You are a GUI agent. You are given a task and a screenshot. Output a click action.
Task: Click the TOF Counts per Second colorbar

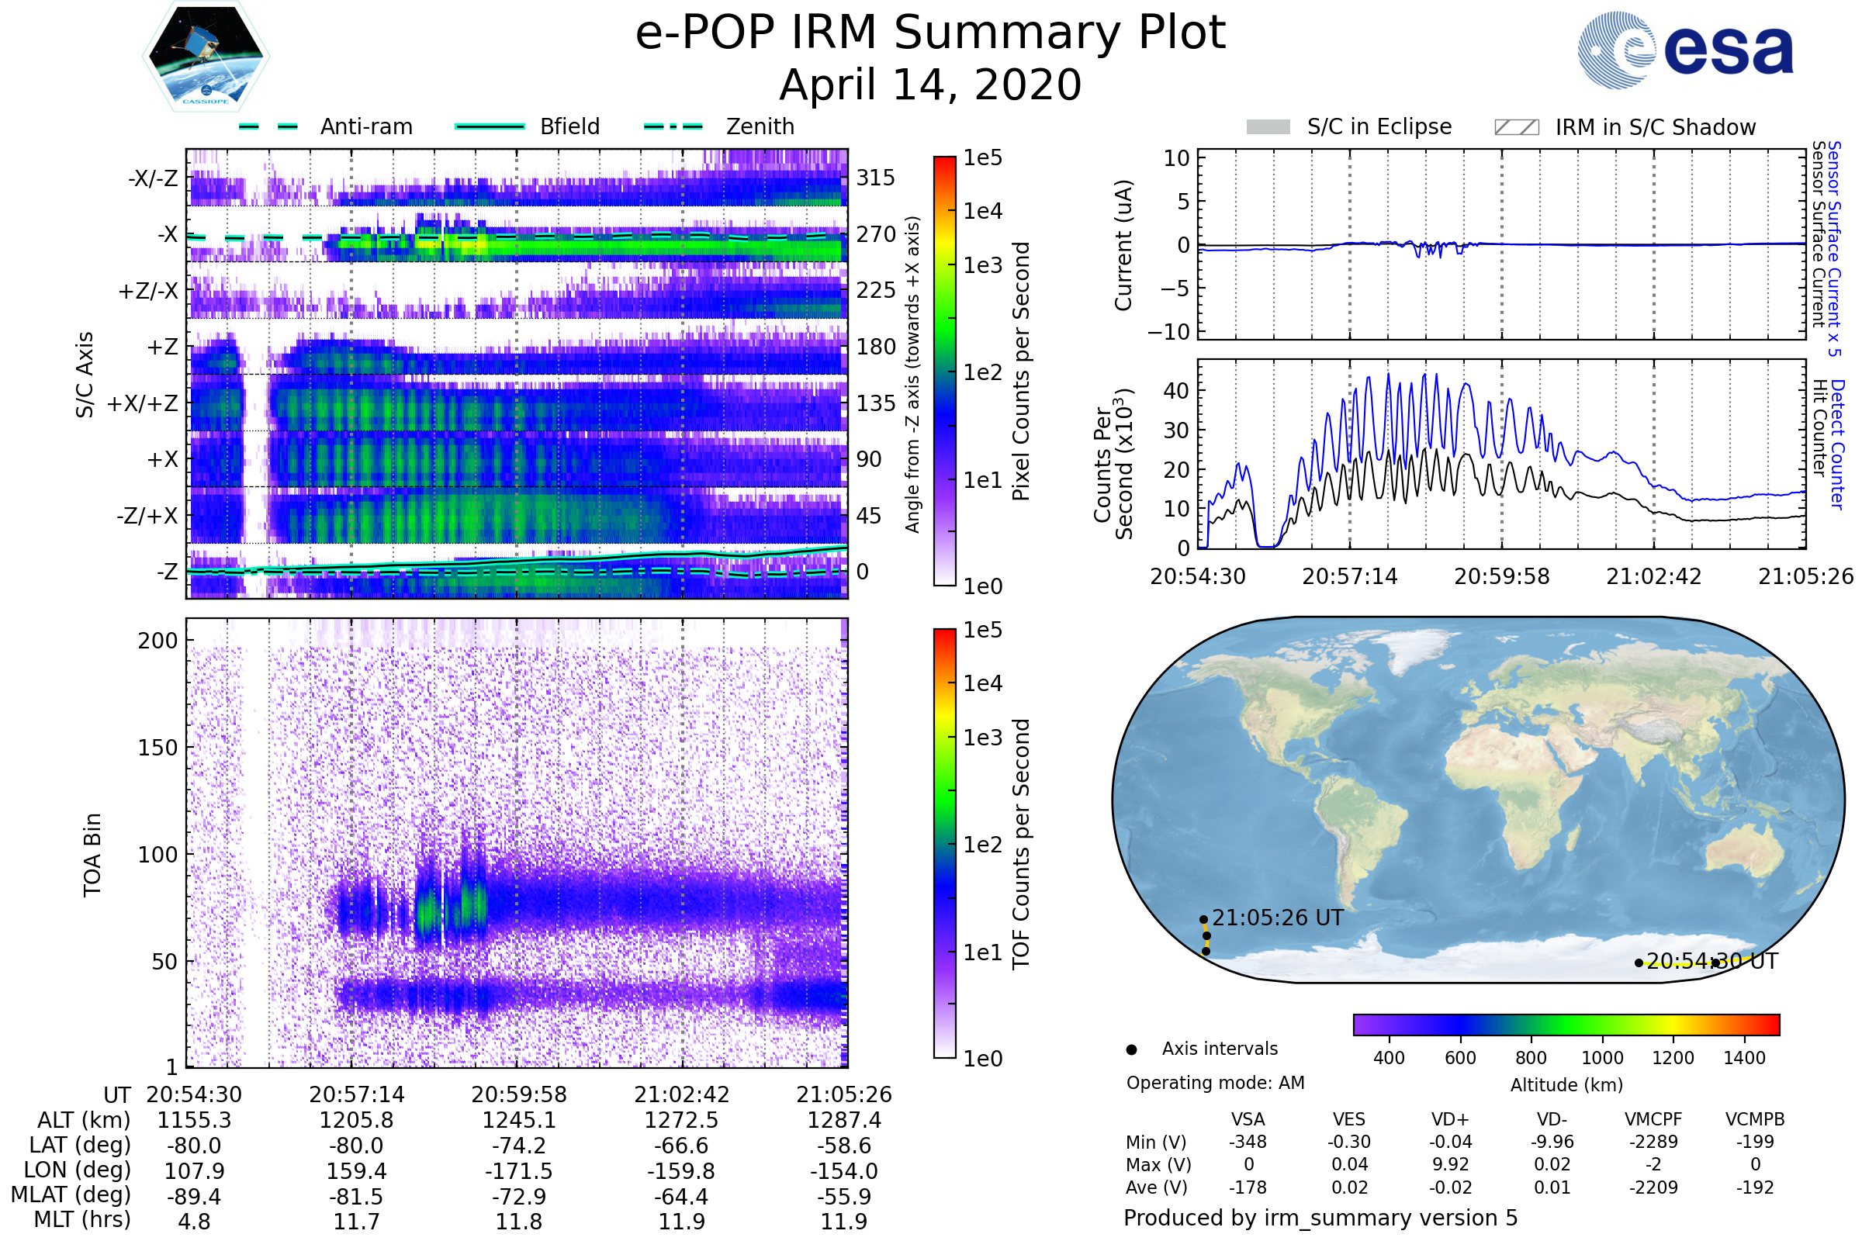944,843
